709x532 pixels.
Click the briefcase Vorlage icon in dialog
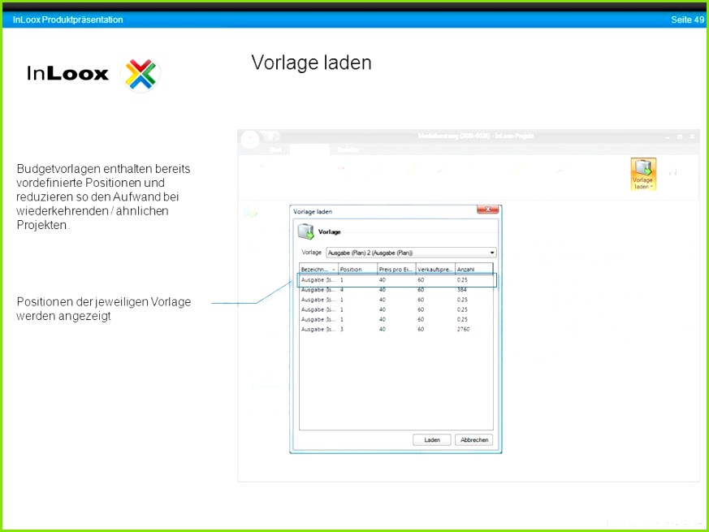click(x=305, y=231)
